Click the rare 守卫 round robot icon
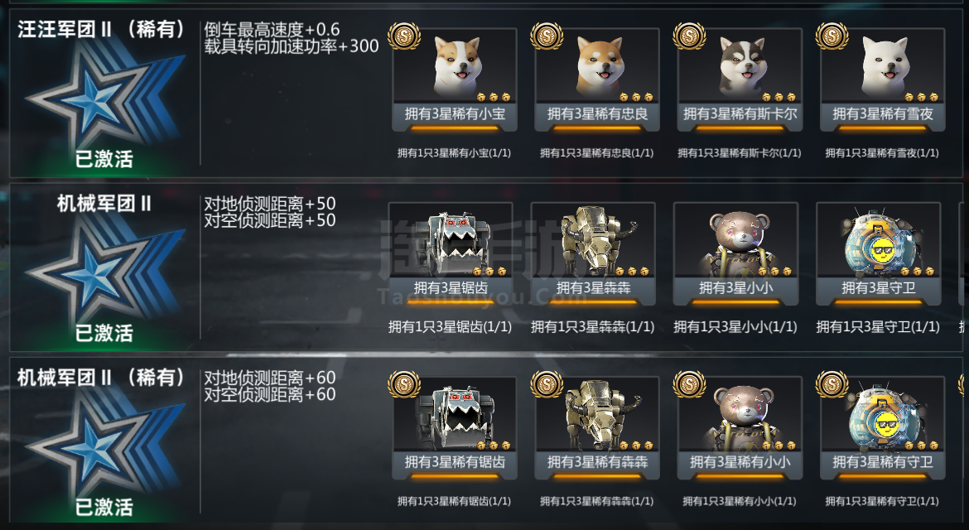The height and width of the screenshot is (530, 969). (x=883, y=414)
